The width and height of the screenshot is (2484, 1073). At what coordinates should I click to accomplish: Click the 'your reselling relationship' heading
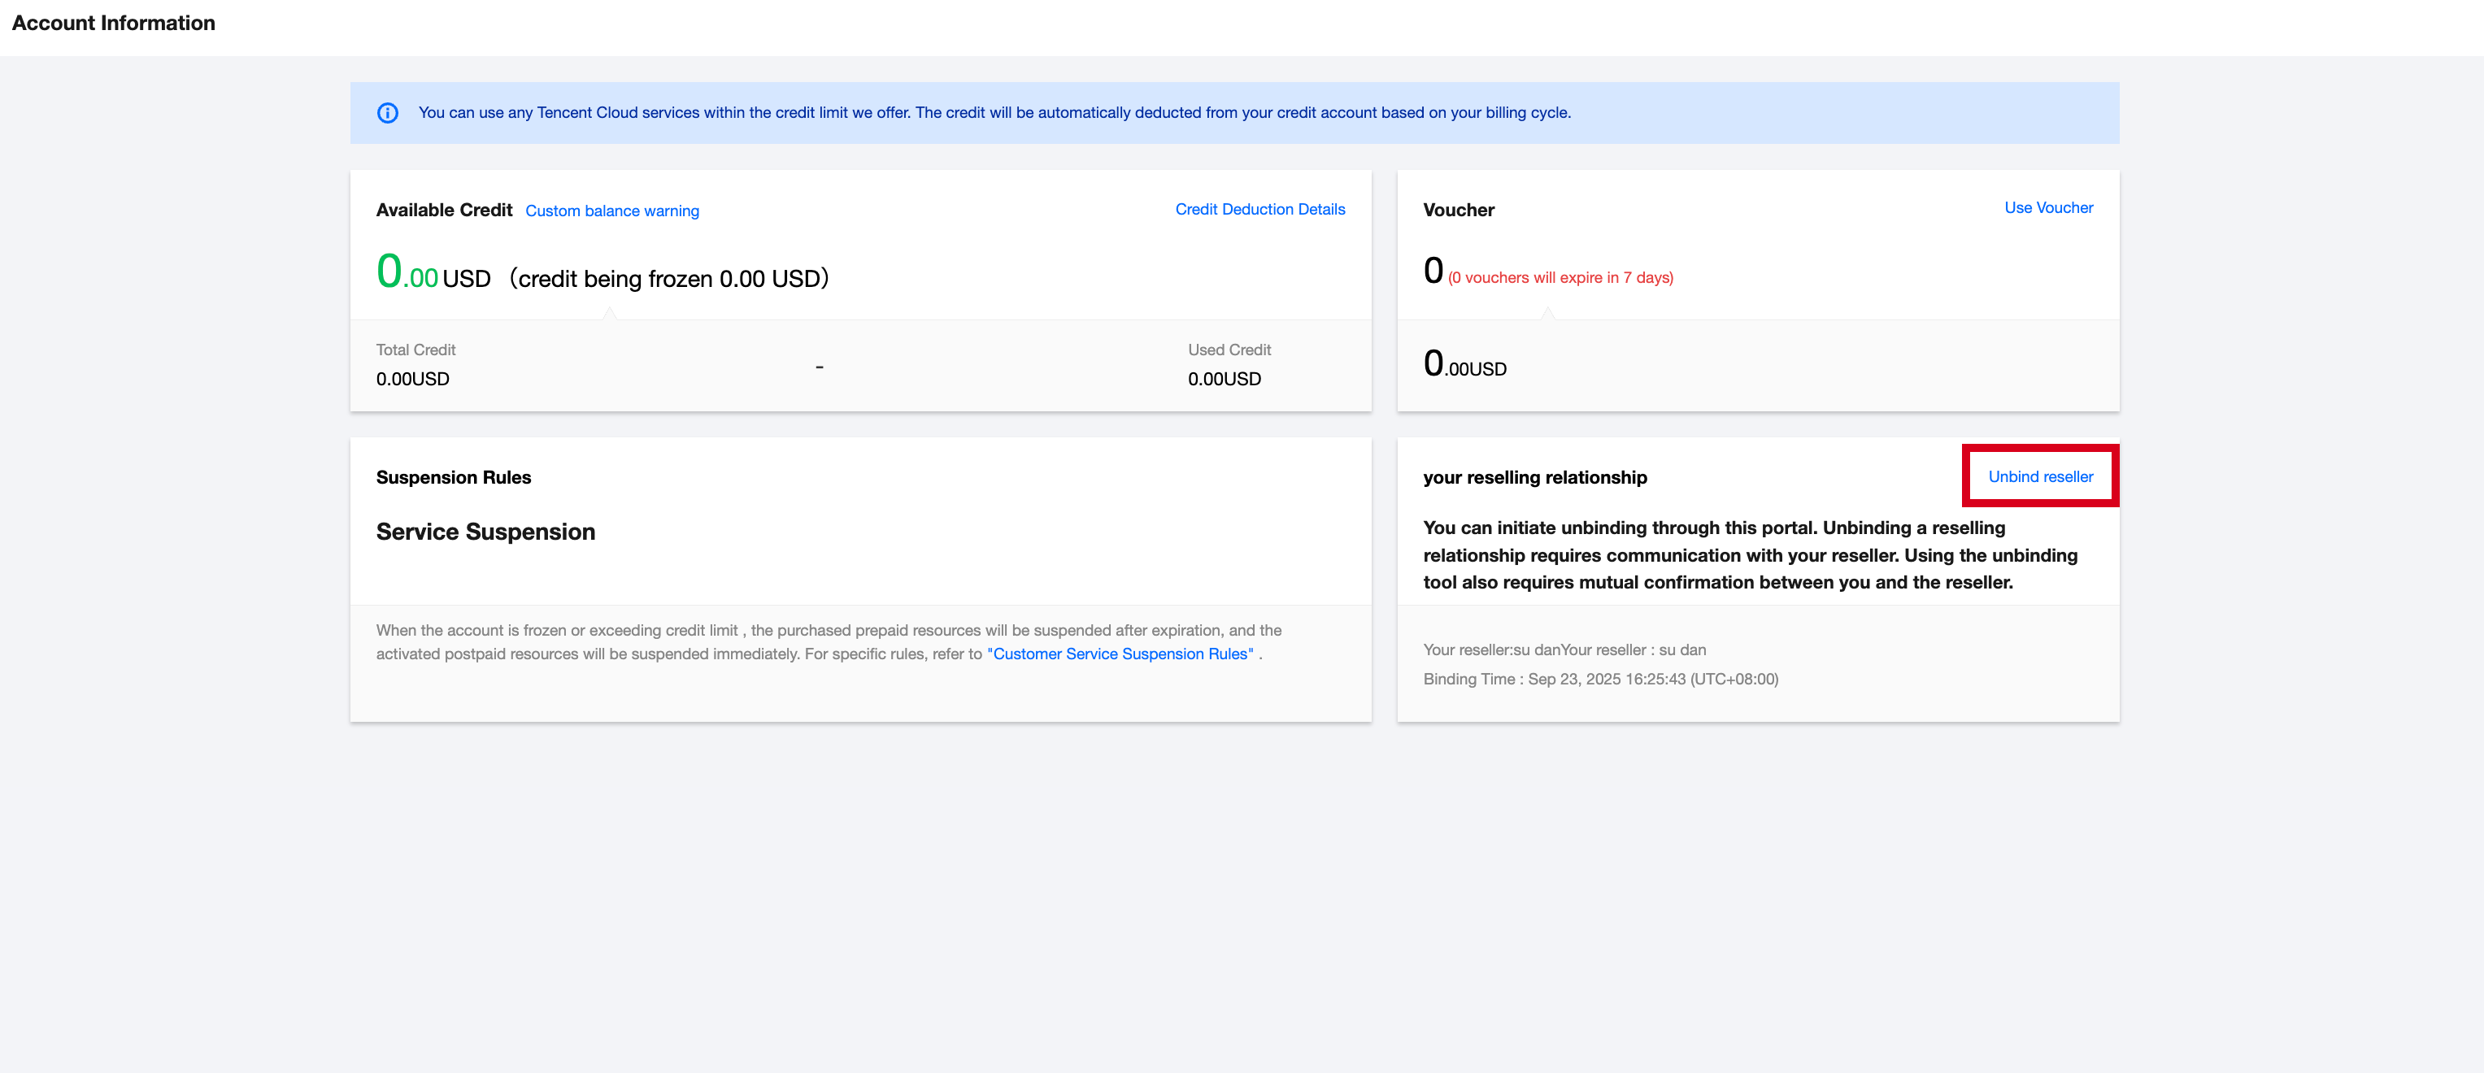tap(1534, 477)
